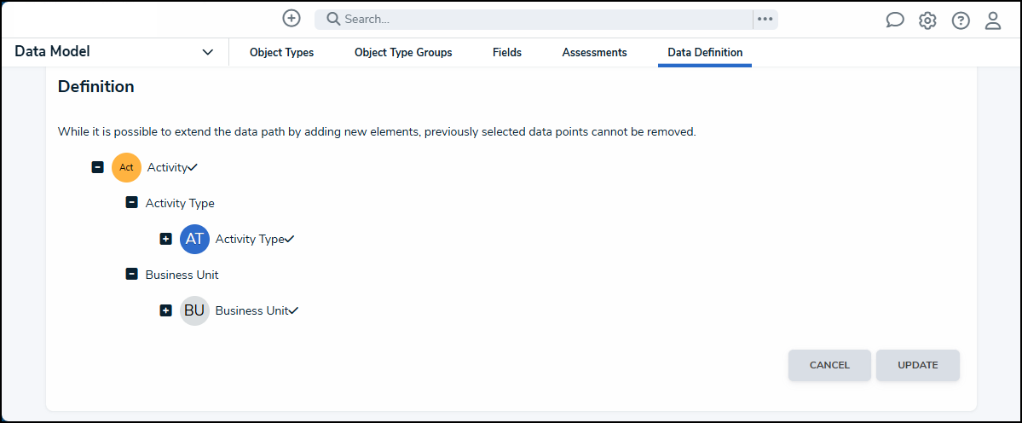Image resolution: width=1022 pixels, height=423 pixels.
Task: Collapse the Activity root node
Action: coord(98,167)
